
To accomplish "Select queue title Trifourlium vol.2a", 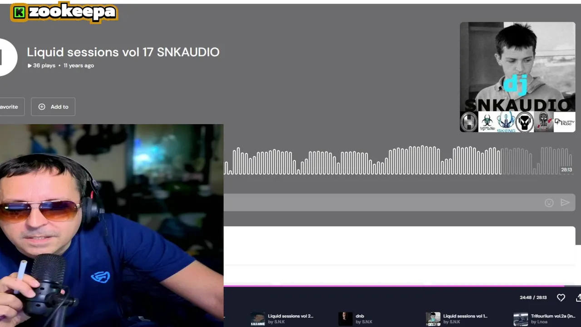I will pyautogui.click(x=553, y=316).
